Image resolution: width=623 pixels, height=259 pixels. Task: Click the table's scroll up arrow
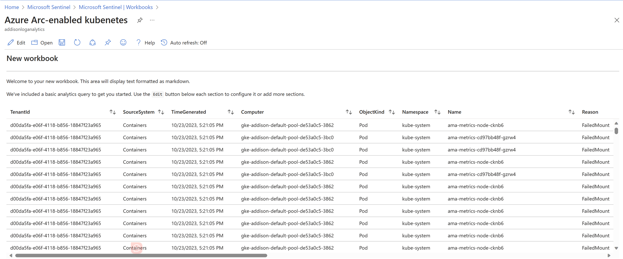tap(616, 124)
